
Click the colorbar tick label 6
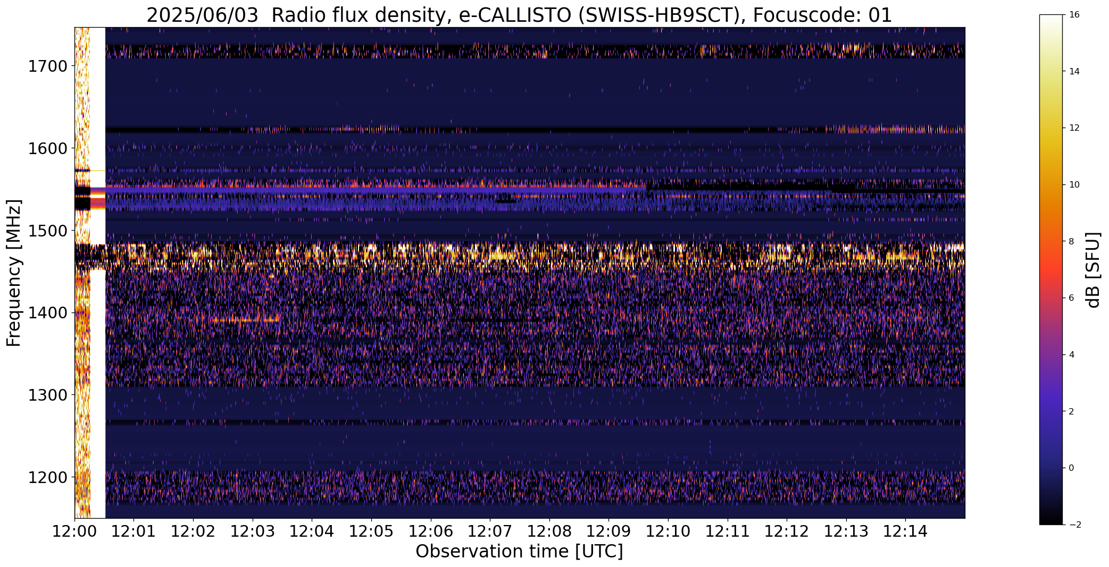point(1071,298)
